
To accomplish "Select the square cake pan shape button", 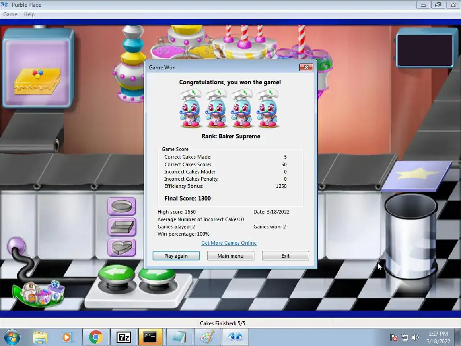I will [x=122, y=227].
